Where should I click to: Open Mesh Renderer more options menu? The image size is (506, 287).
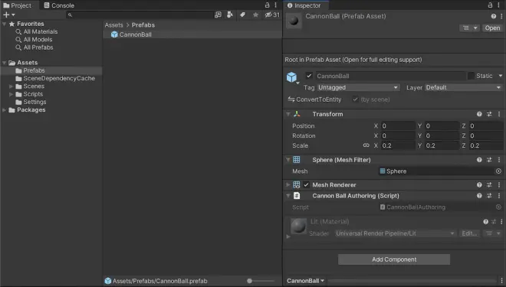click(x=499, y=185)
